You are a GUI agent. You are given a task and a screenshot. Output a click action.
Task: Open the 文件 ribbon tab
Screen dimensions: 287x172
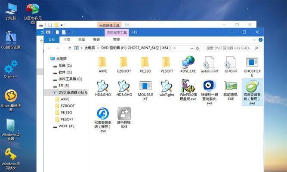pyautogui.click(x=52, y=40)
